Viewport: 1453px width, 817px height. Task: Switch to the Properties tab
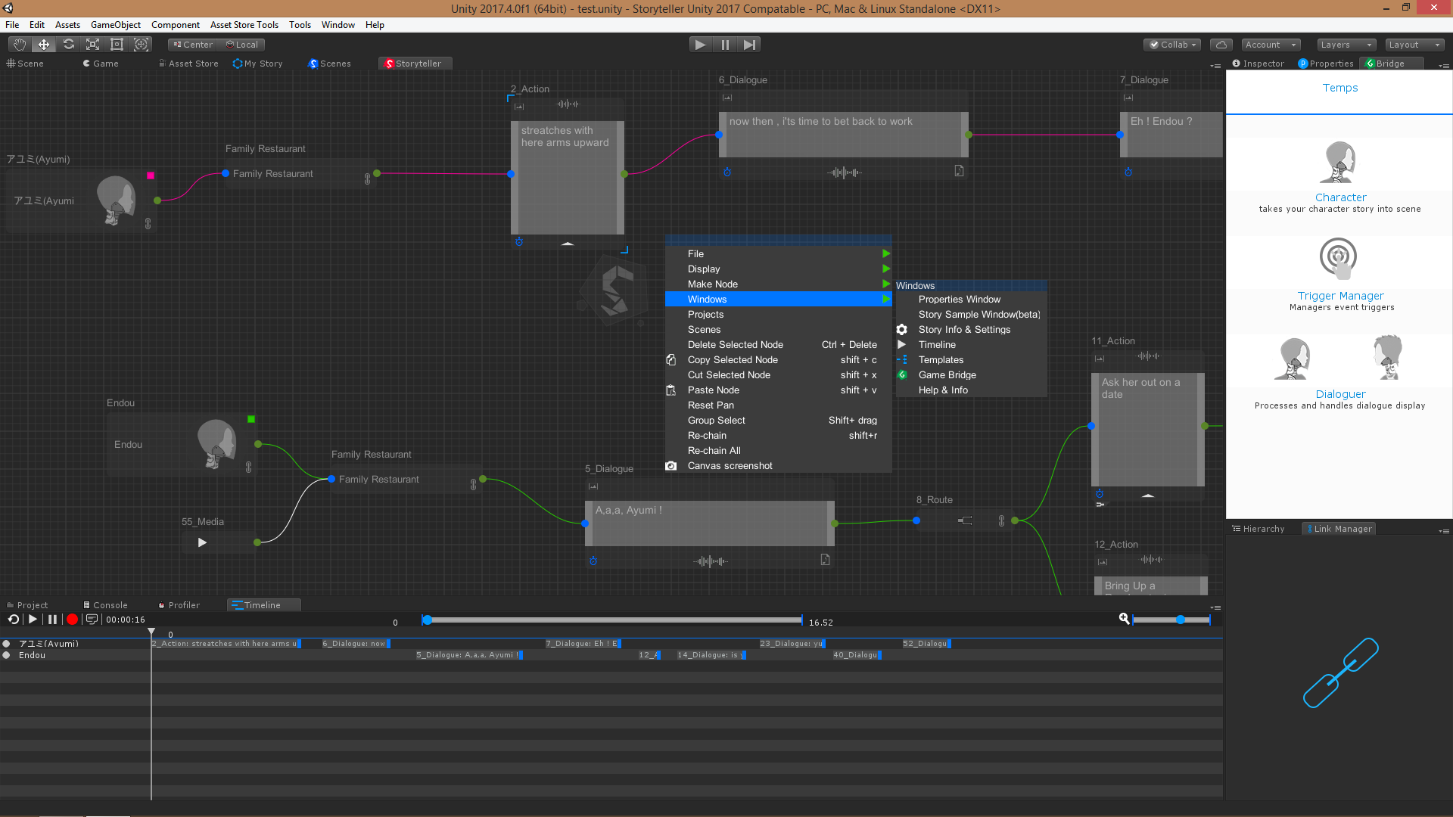(x=1326, y=64)
